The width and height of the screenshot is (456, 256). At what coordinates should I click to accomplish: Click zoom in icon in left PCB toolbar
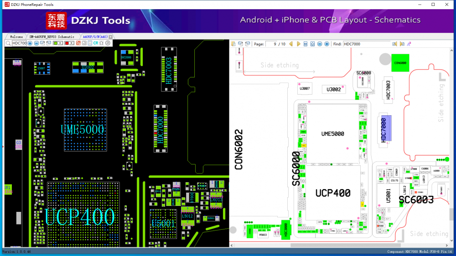click(x=30, y=43)
